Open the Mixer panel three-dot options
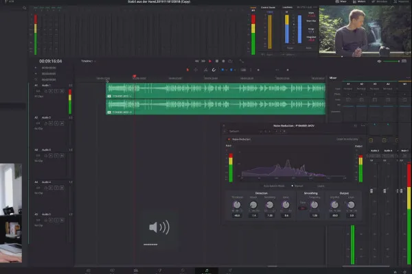Image resolution: width=412 pixels, height=274 pixels. pyautogui.click(x=408, y=78)
